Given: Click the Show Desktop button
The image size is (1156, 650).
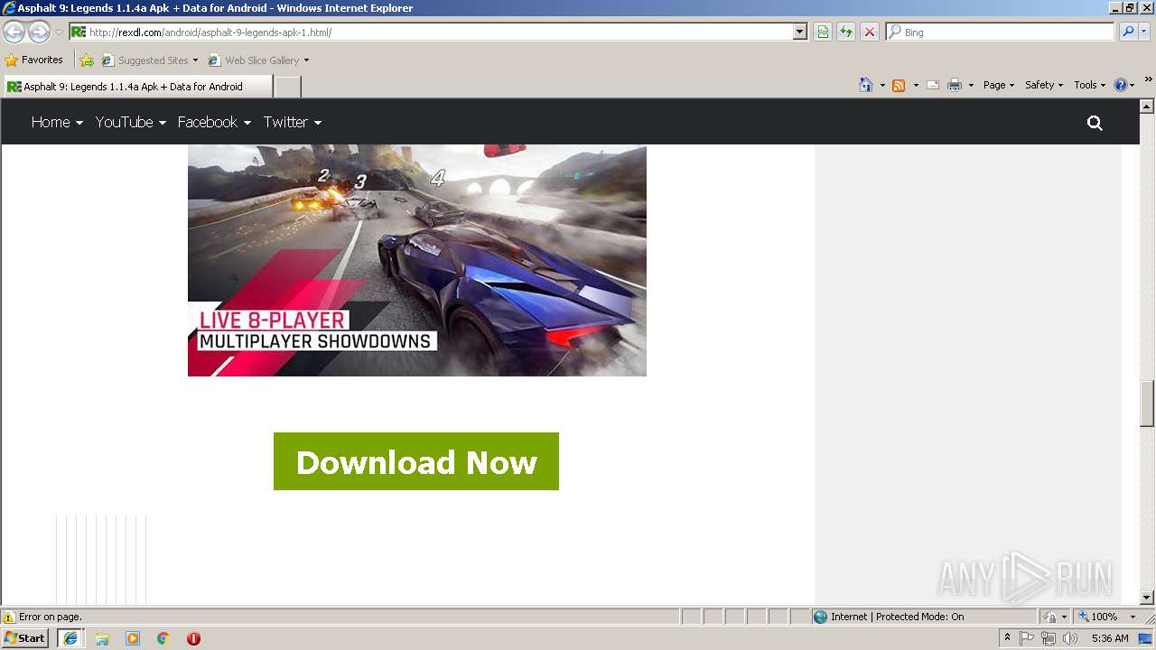Looking at the screenshot, I should tap(1146, 638).
